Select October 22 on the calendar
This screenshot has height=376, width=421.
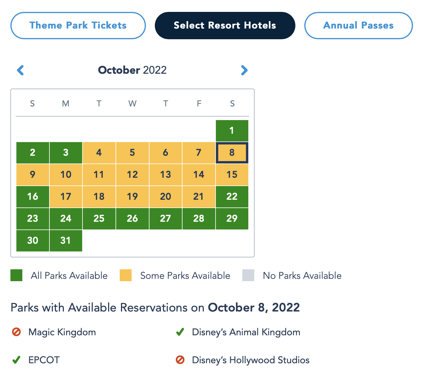tap(232, 196)
